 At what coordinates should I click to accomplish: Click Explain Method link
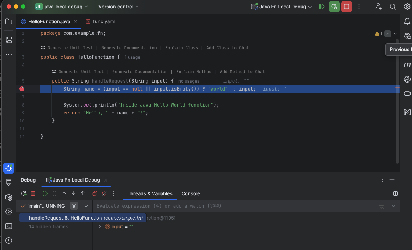pyautogui.click(x=194, y=72)
